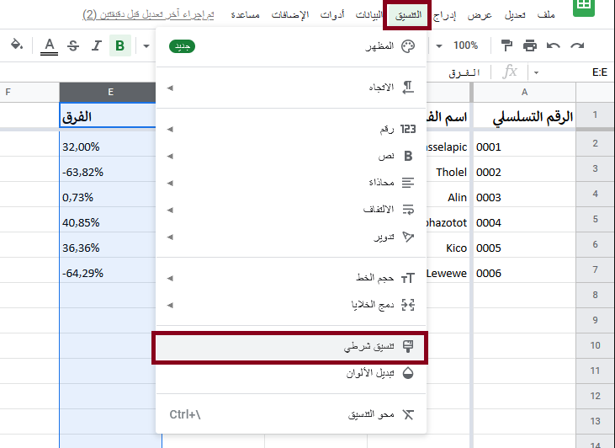Open the ملف (File) menu
Image resolution: width=615 pixels, height=448 pixels.
tap(546, 15)
